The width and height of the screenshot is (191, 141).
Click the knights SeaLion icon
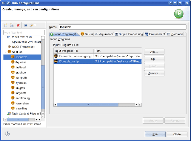click(x=13, y=88)
